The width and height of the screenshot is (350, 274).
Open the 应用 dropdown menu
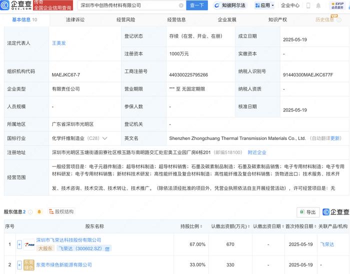pyautogui.click(x=264, y=5)
